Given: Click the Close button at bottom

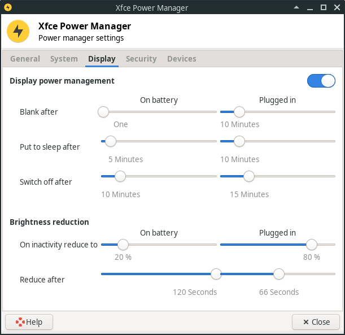Looking at the screenshot, I should 316,322.
